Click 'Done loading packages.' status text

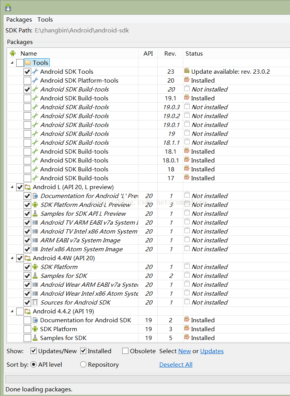click(x=39, y=389)
